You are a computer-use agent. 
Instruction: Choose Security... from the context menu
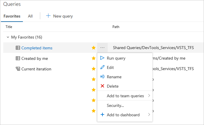coord(115,105)
